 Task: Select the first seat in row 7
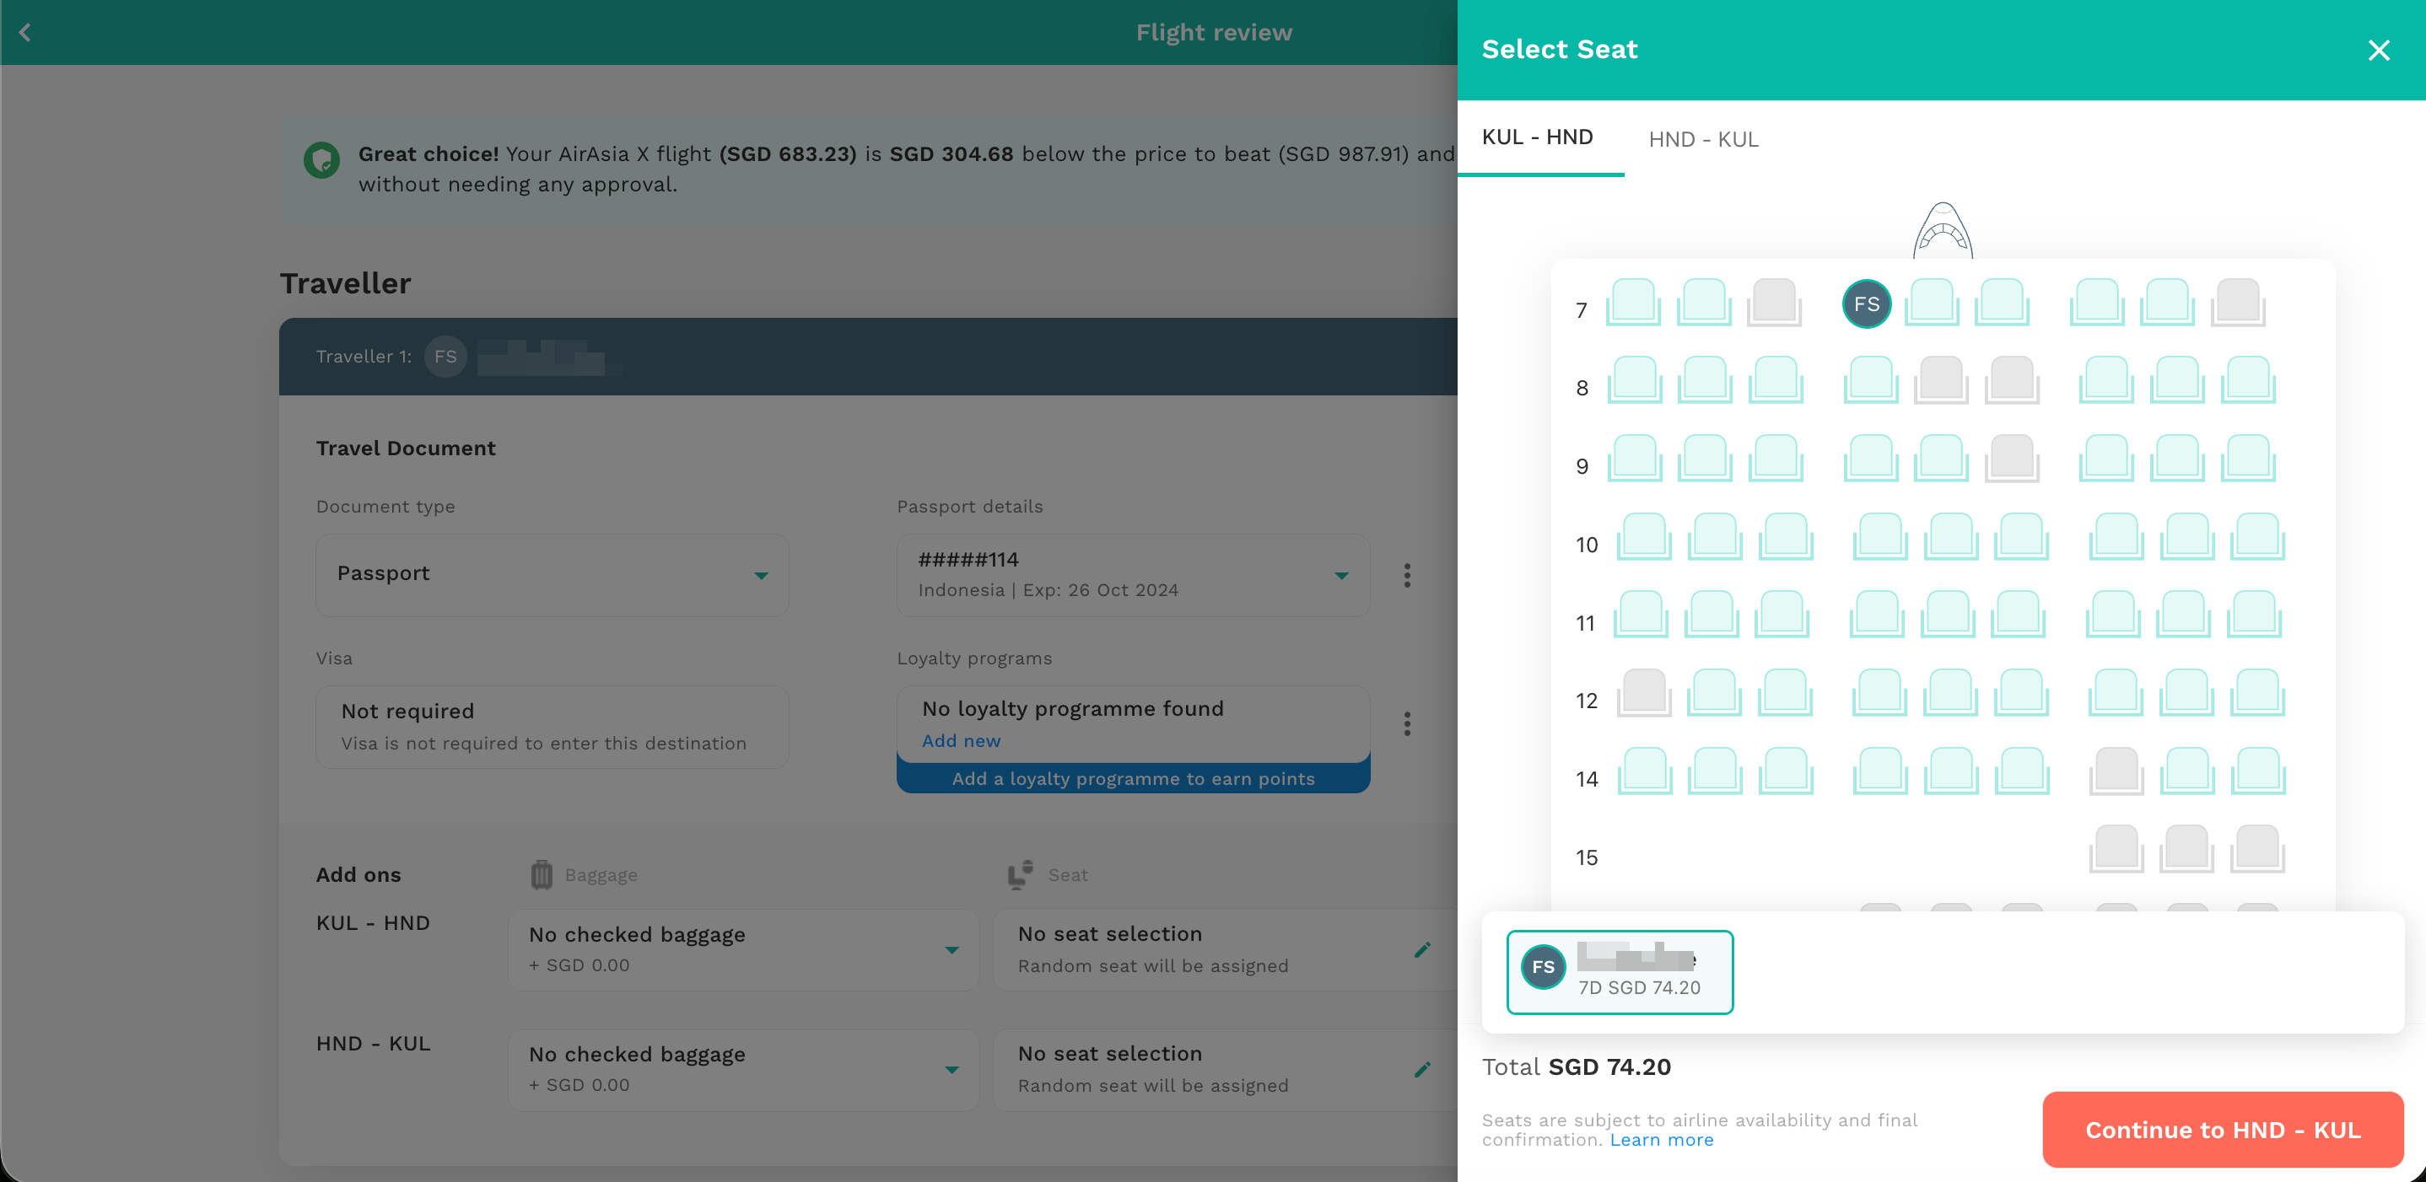1633,302
